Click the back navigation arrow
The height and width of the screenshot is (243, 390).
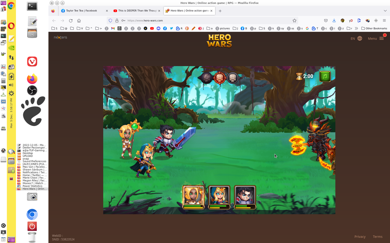(54, 21)
